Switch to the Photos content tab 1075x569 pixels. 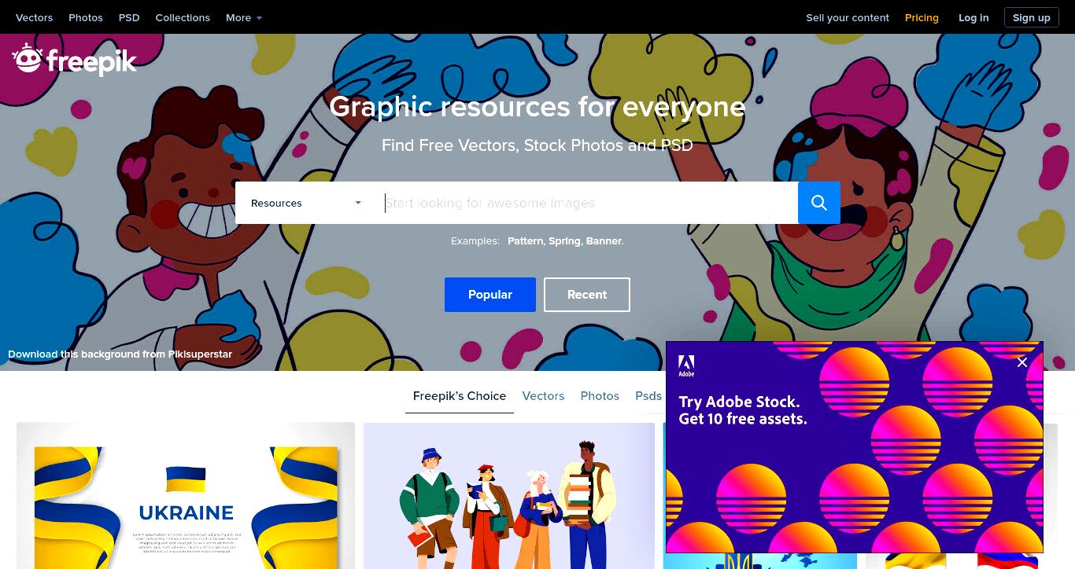click(x=600, y=396)
